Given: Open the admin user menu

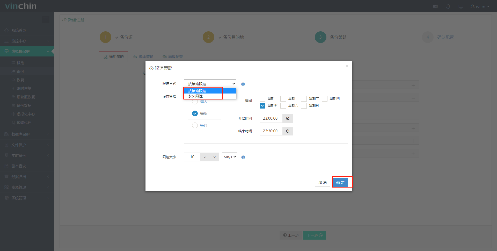Looking at the screenshot, I should click(x=480, y=6).
